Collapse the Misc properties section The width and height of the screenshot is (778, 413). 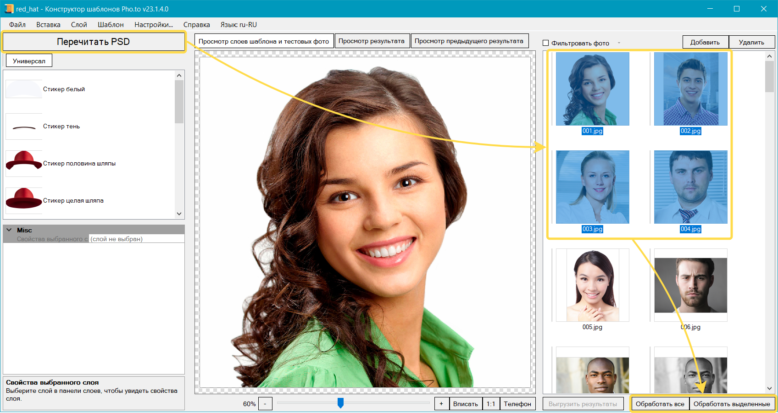tap(9, 230)
